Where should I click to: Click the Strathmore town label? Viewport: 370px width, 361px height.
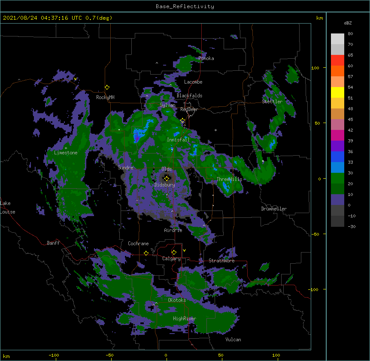[221, 261]
